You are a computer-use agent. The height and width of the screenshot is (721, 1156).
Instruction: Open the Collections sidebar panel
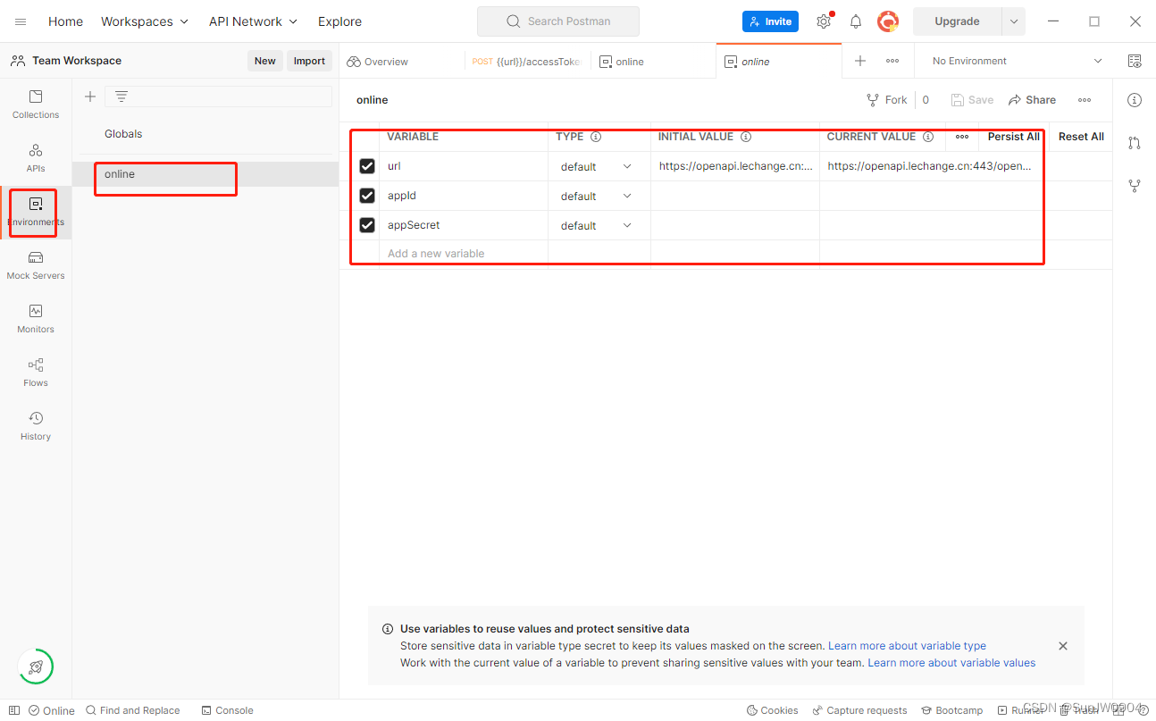pos(36,105)
